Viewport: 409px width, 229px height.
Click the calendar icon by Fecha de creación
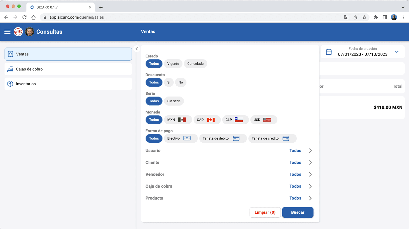click(329, 52)
